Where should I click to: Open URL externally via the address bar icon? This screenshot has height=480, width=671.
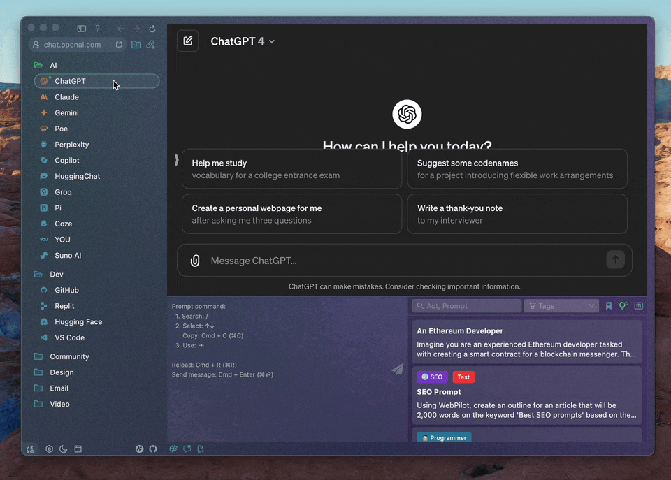click(119, 45)
